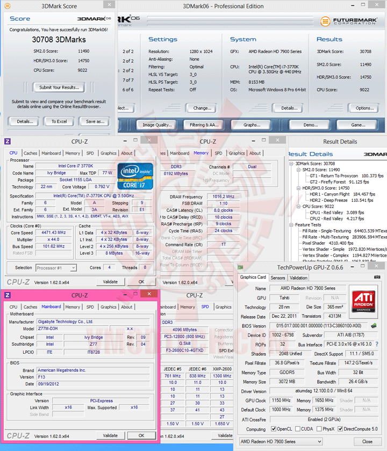Toggle the DirectCompute 5.0 checkbox
Screen dimensions: 387x451
pos(340,429)
